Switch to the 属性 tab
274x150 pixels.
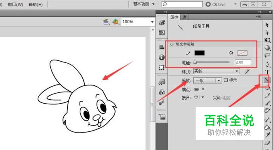[x=174, y=17]
